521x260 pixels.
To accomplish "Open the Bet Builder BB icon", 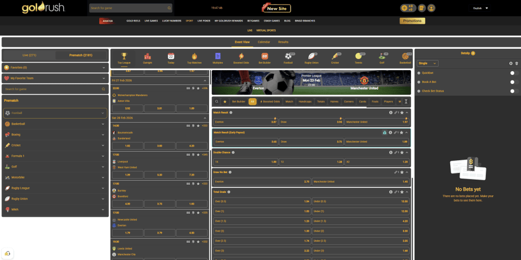I will 265,56.
